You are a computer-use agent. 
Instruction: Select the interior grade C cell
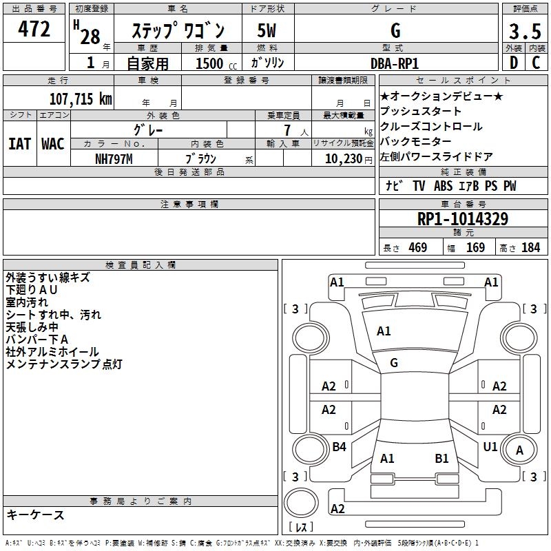click(536, 63)
